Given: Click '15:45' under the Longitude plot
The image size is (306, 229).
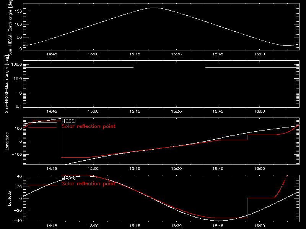Looking at the screenshot, I should (218, 169).
